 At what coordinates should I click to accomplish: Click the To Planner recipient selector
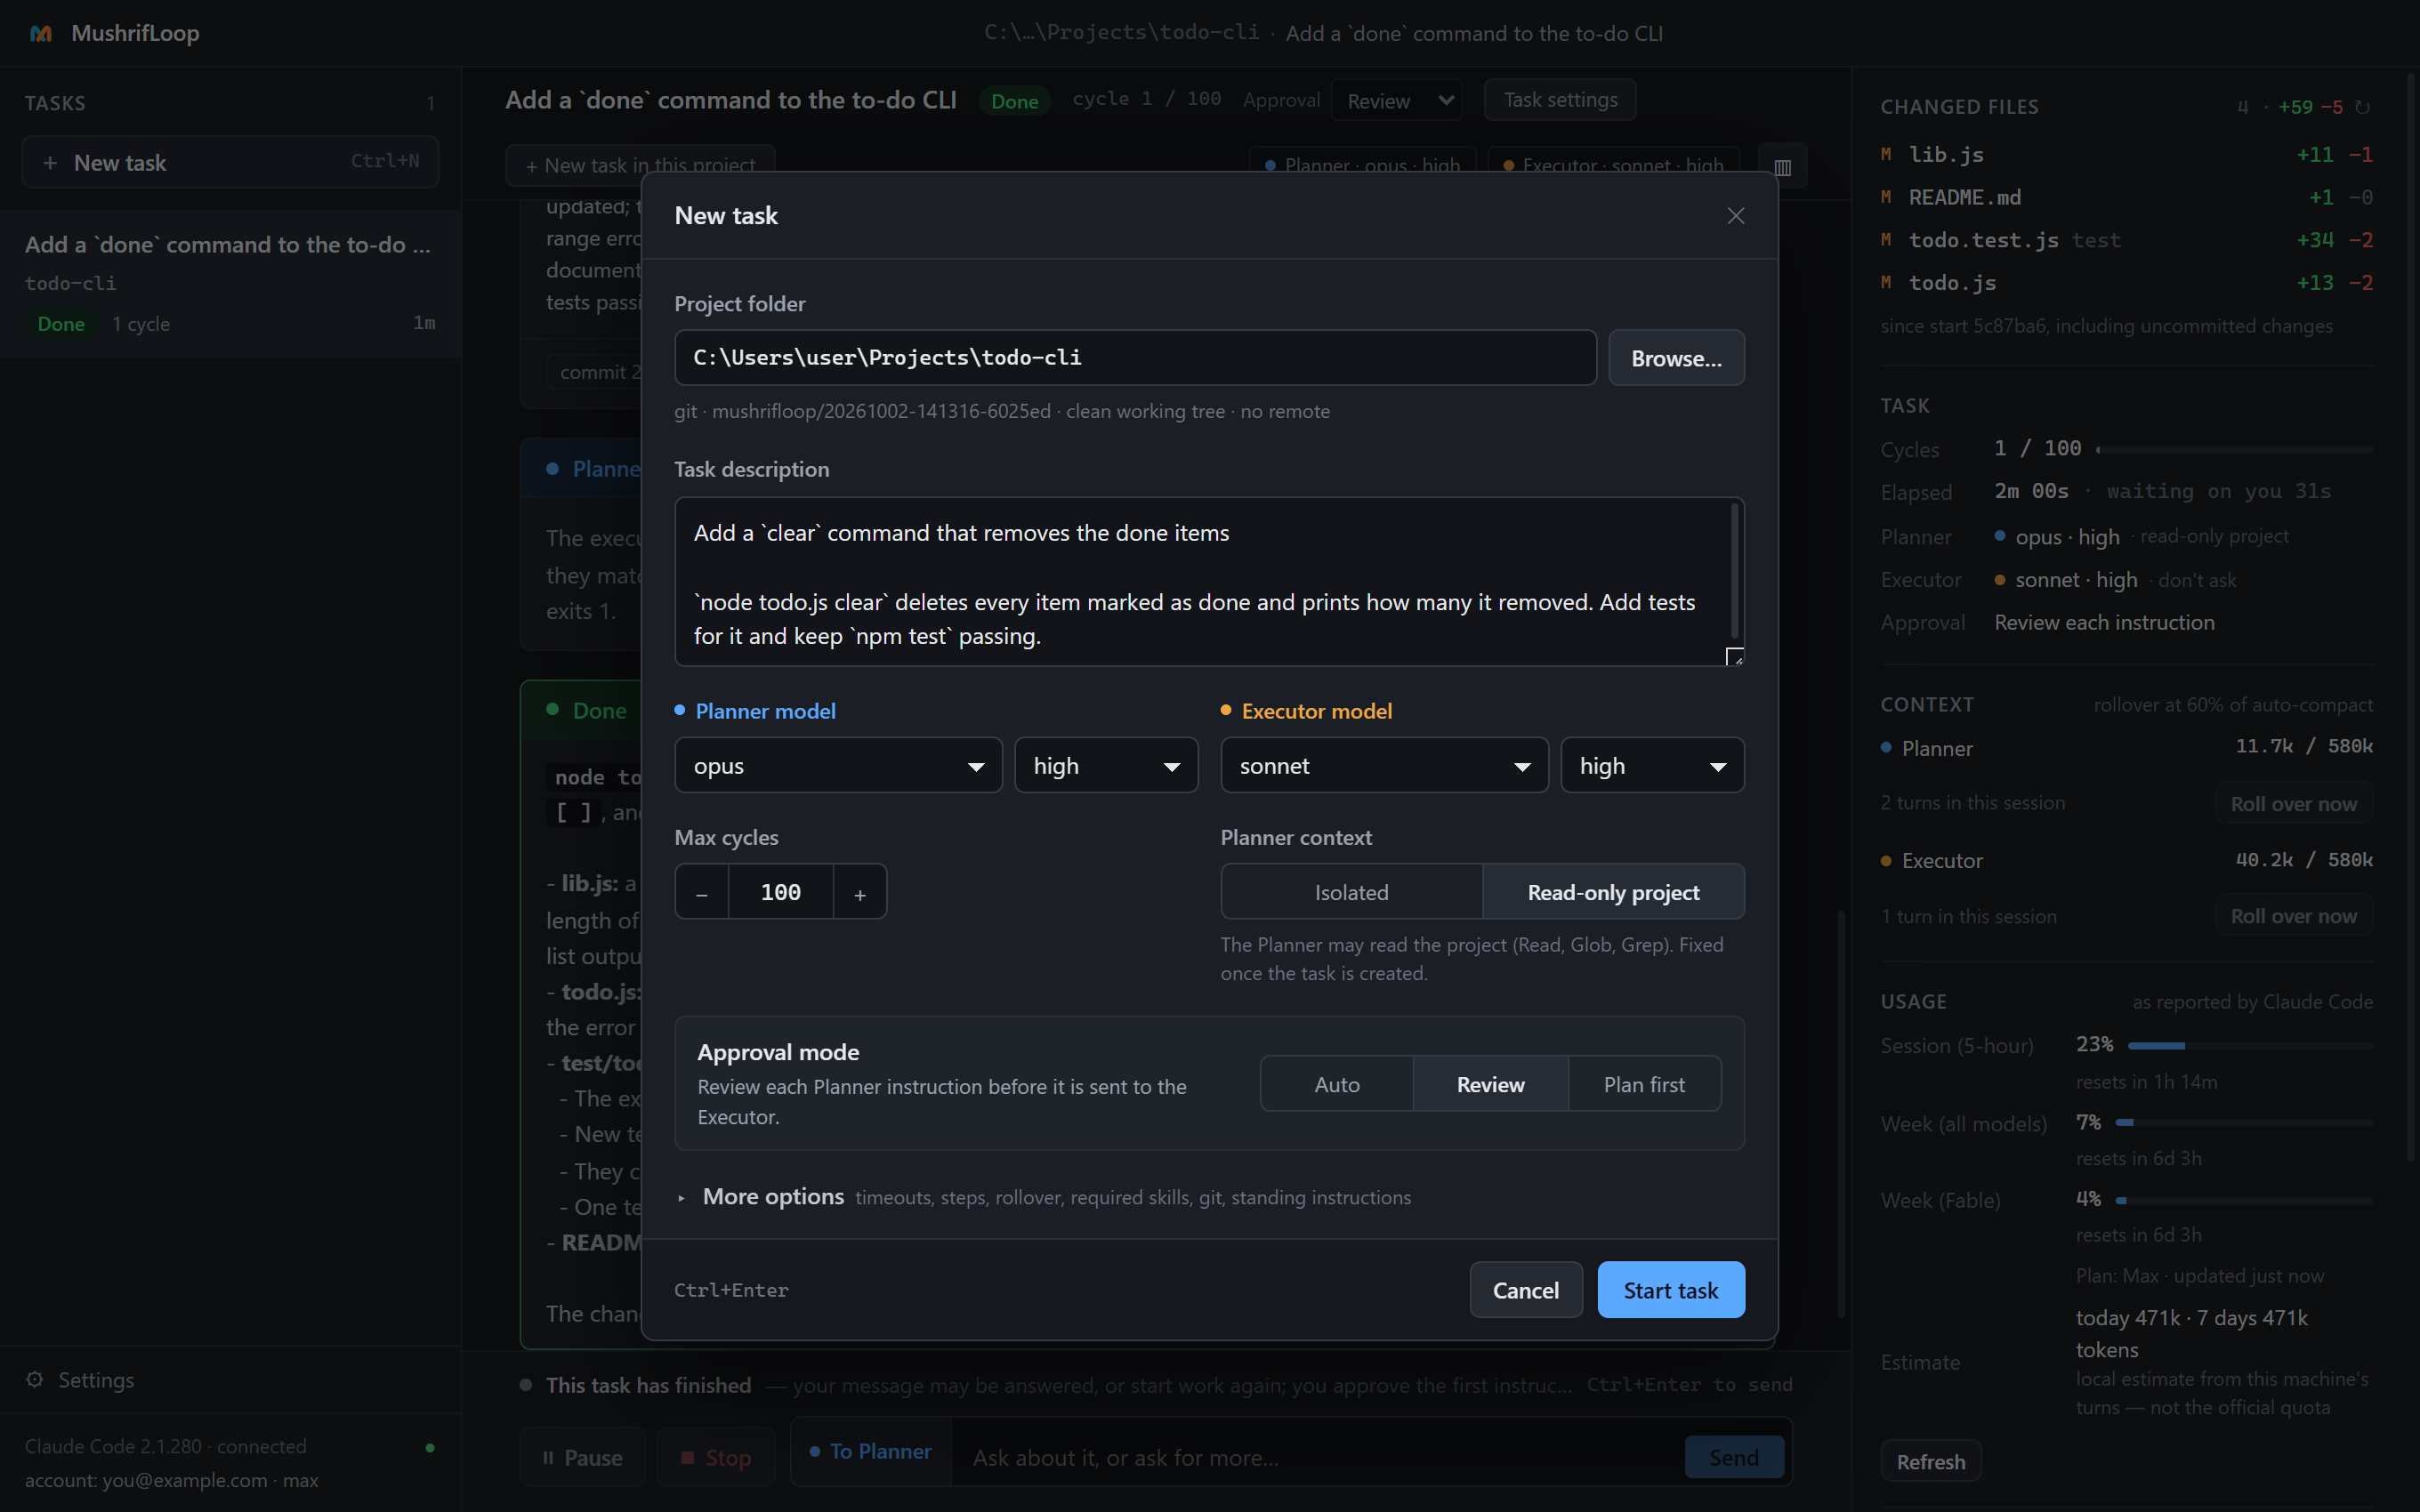871,1451
